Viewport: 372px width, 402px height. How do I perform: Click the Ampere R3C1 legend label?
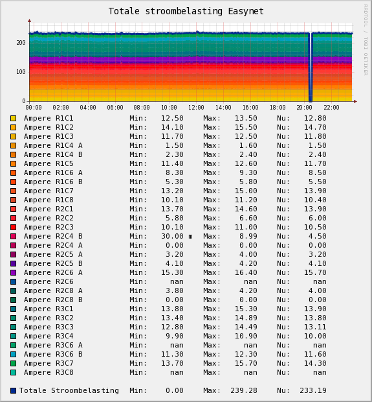point(49,309)
